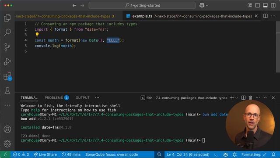280x158 pixels.
Task: Click Ln 4, Col 34 cursor position
Action: pyautogui.click(x=188, y=154)
